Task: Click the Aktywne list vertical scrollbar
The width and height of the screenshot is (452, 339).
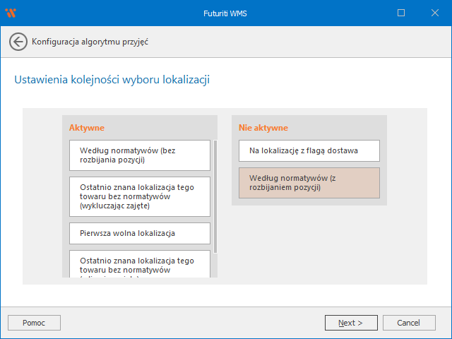Action: click(215, 198)
